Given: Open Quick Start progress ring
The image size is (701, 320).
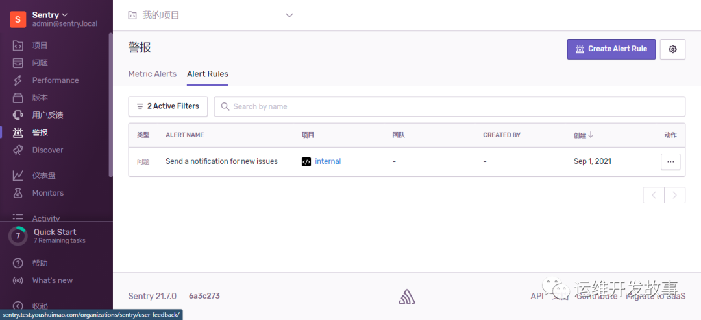Looking at the screenshot, I should tap(18, 236).
